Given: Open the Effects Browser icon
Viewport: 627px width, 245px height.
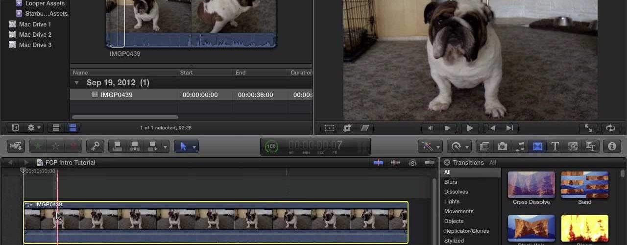Looking at the screenshot, I should 484,146.
